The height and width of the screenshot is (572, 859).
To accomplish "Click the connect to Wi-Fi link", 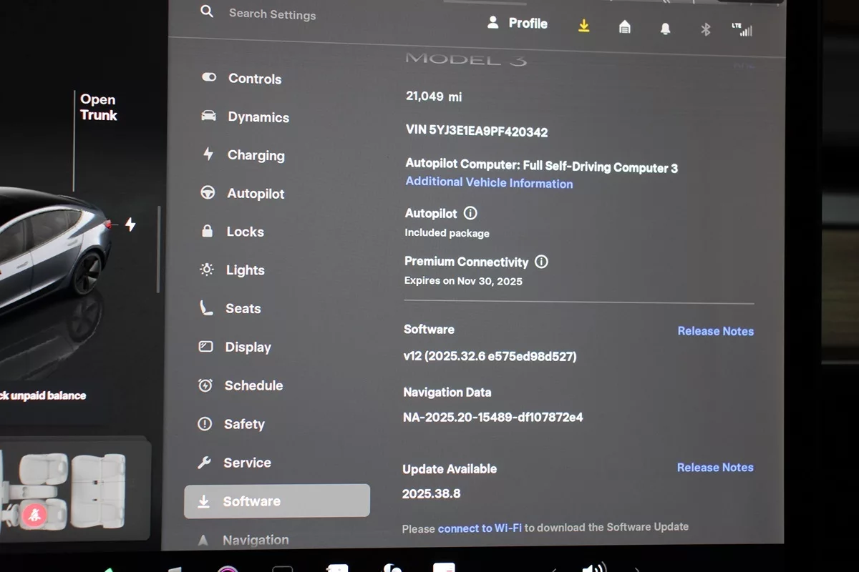I will 480,528.
